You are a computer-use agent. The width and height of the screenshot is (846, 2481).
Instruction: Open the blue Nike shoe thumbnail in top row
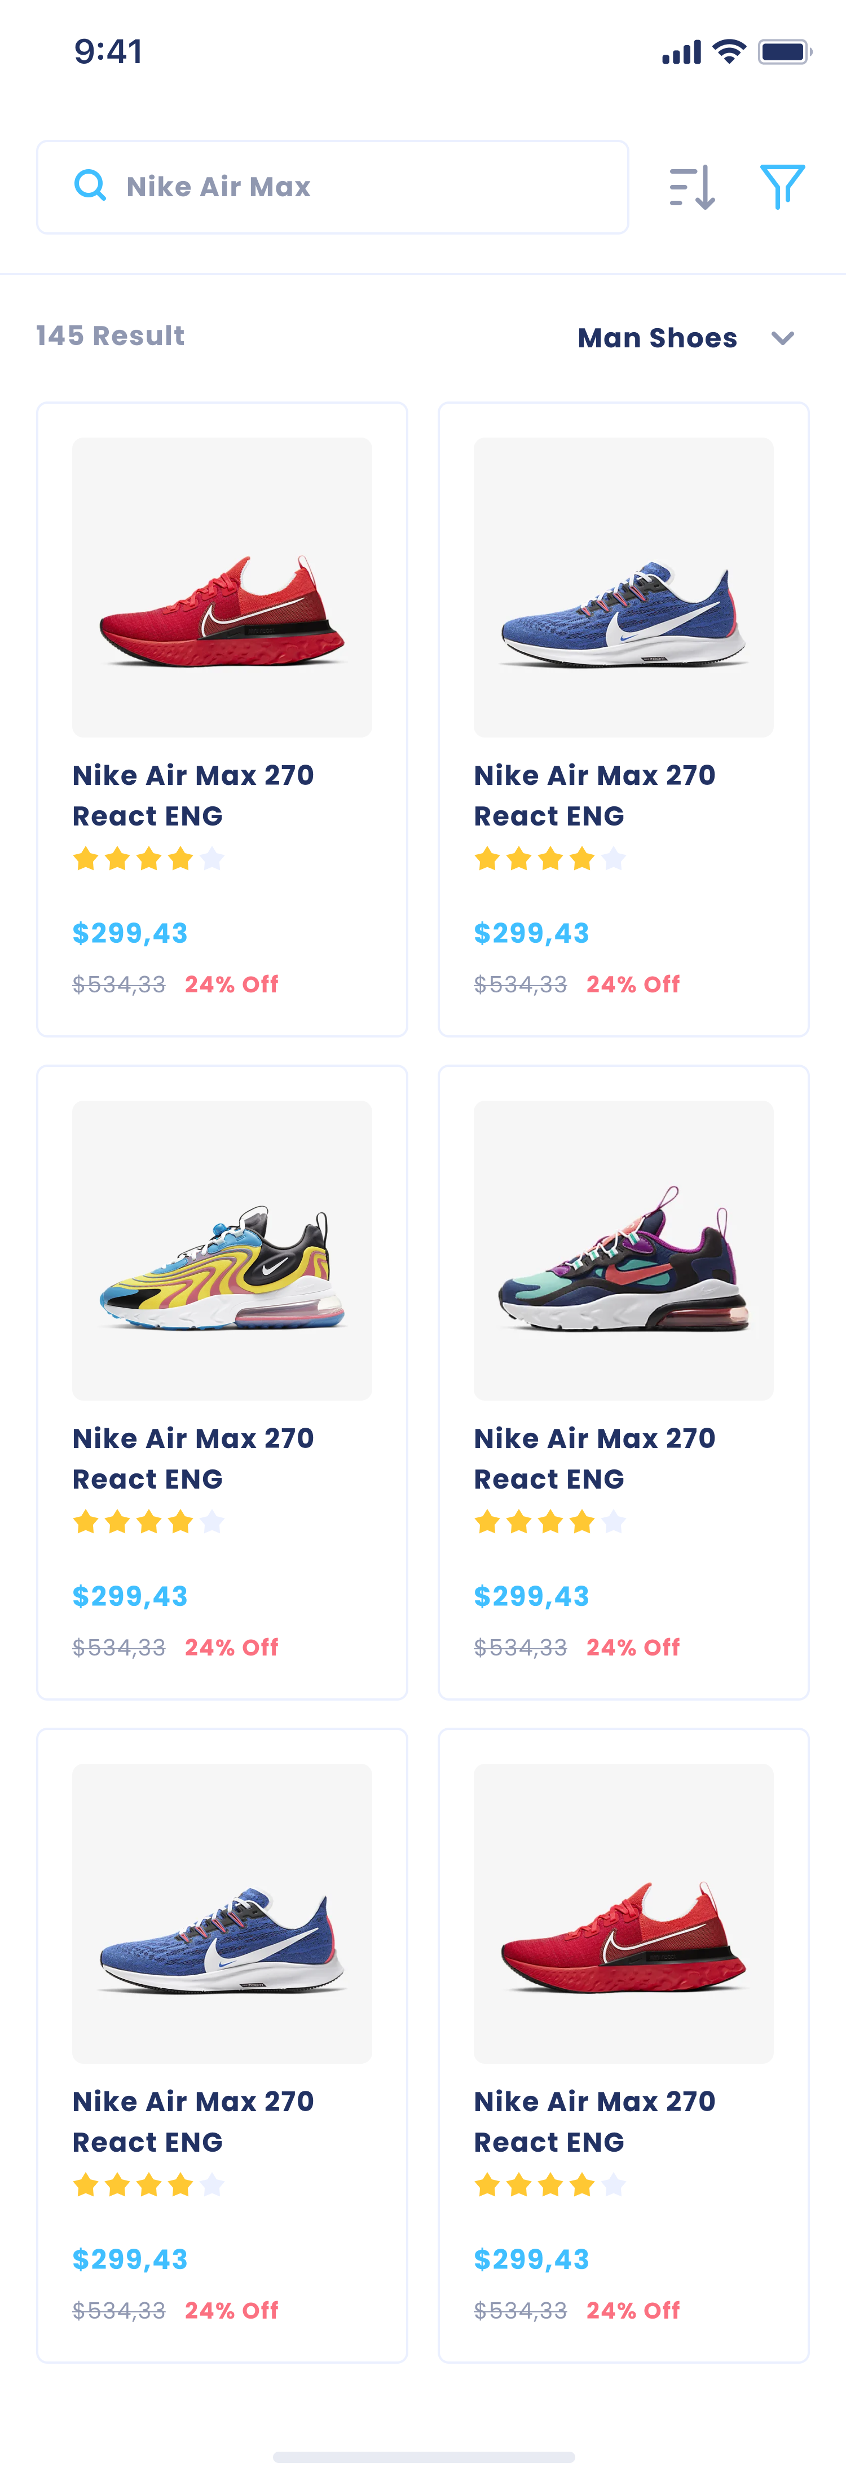click(x=623, y=588)
